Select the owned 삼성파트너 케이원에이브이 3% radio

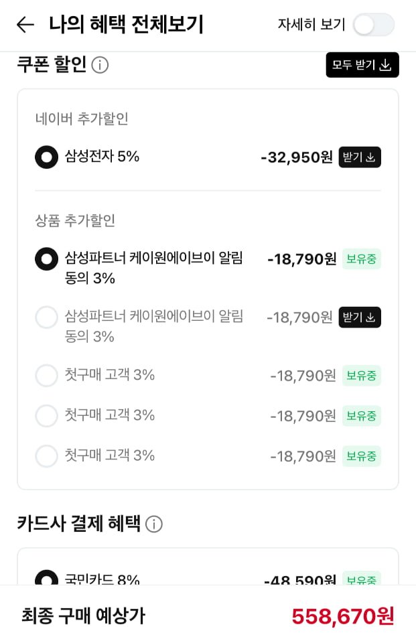tap(46, 259)
